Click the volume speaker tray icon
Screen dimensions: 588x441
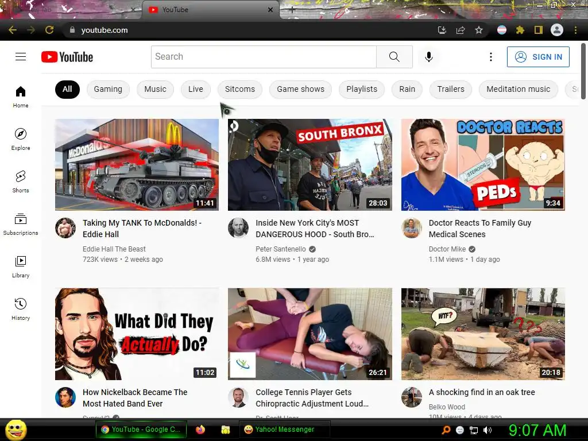pyautogui.click(x=487, y=430)
